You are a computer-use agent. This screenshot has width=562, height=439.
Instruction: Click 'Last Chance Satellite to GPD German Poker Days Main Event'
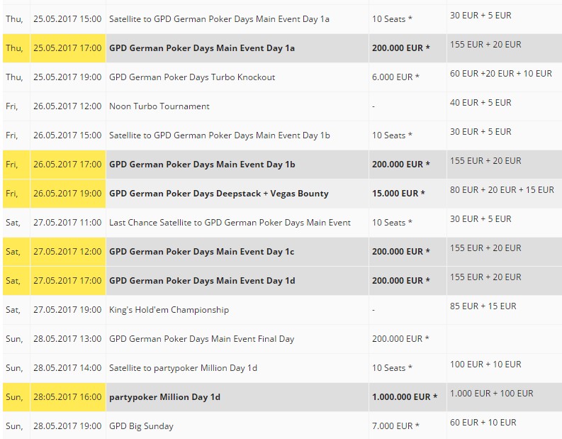[x=230, y=223]
